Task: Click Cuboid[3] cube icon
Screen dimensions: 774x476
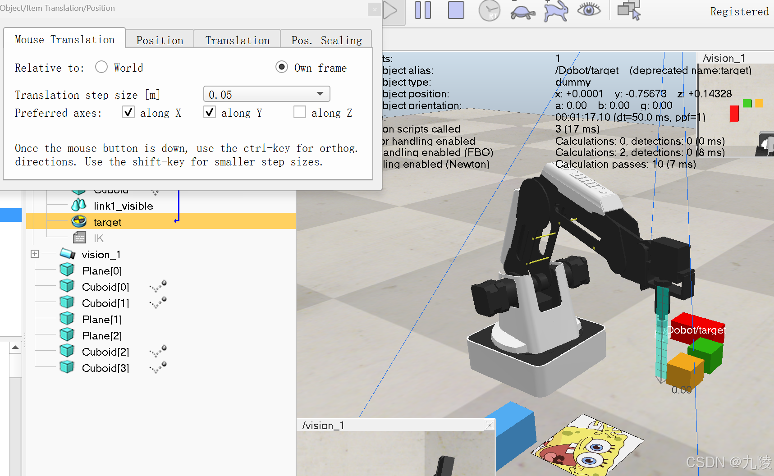Action: tap(67, 367)
